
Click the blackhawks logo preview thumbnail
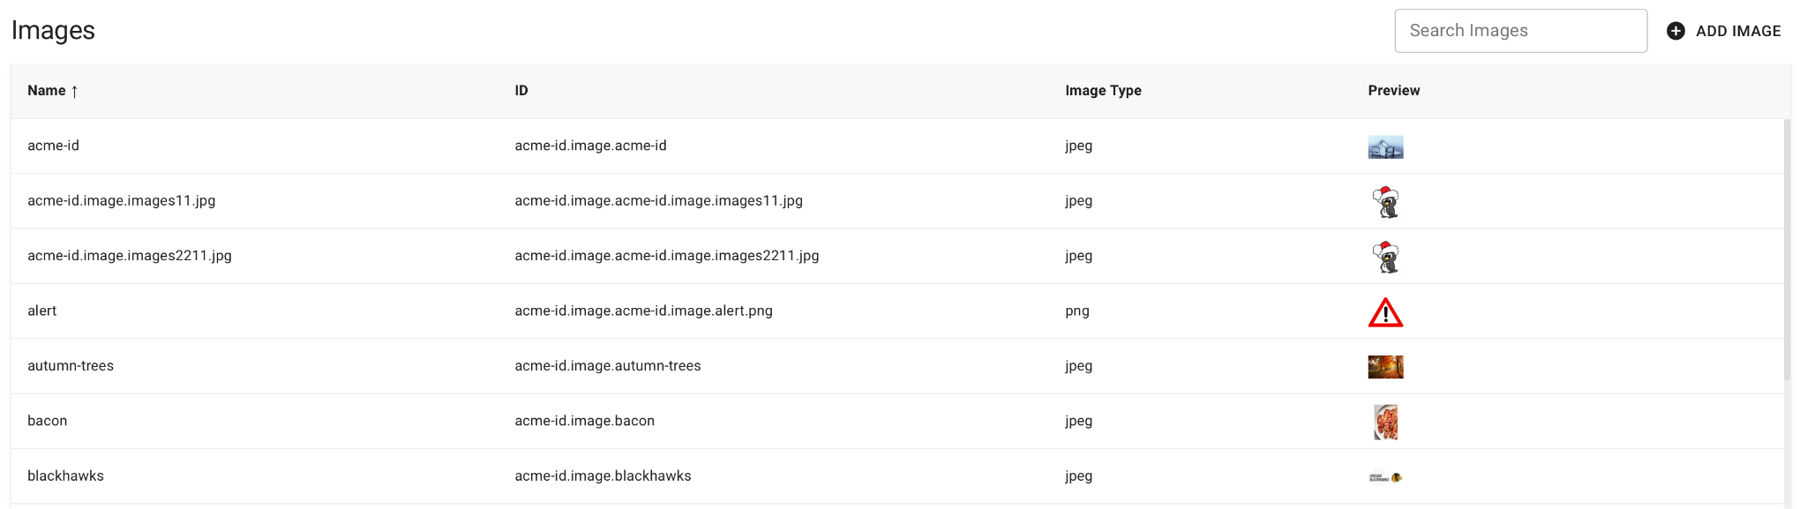click(x=1385, y=477)
